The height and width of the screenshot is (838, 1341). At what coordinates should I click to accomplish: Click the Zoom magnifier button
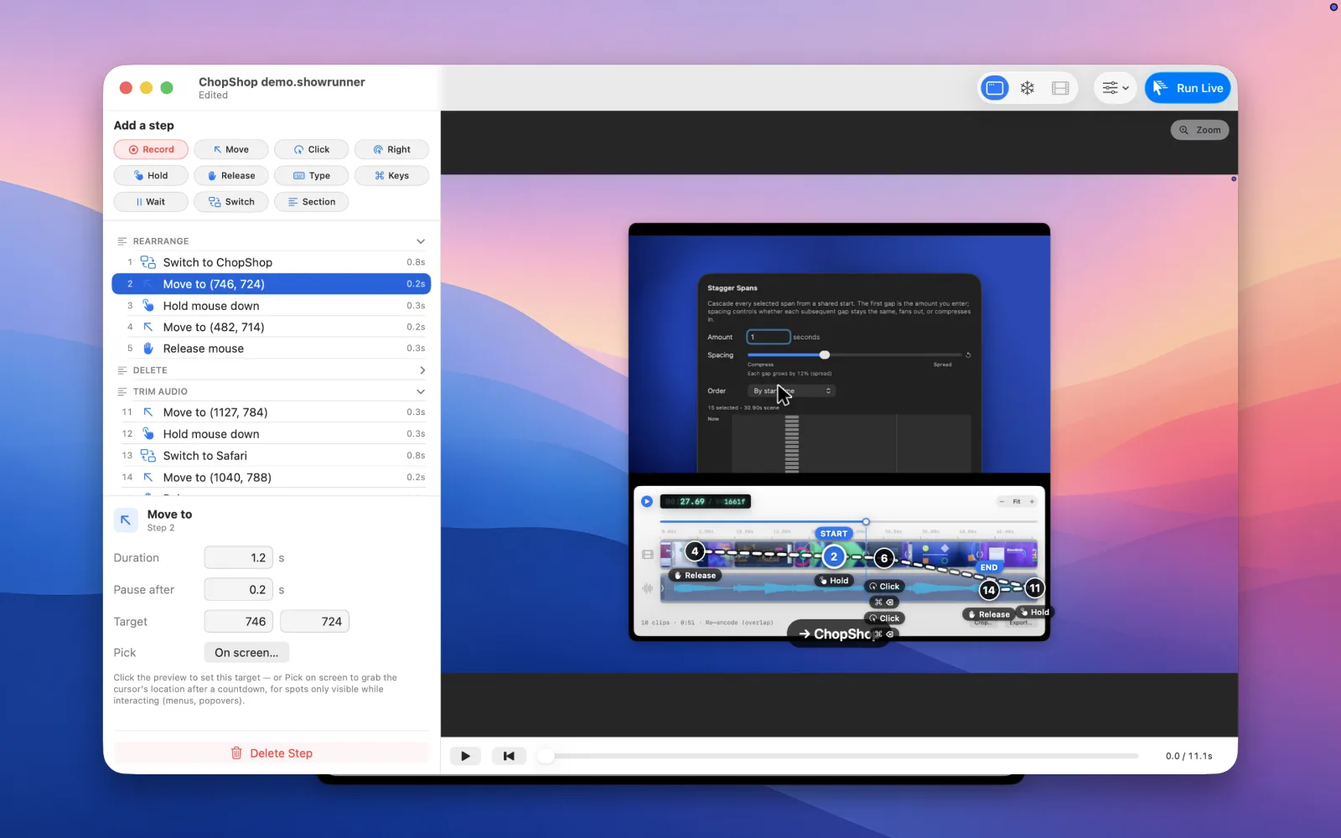tap(1199, 130)
